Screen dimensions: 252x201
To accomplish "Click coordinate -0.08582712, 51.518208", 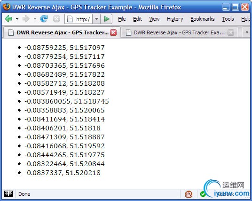I will (x=64, y=83).
